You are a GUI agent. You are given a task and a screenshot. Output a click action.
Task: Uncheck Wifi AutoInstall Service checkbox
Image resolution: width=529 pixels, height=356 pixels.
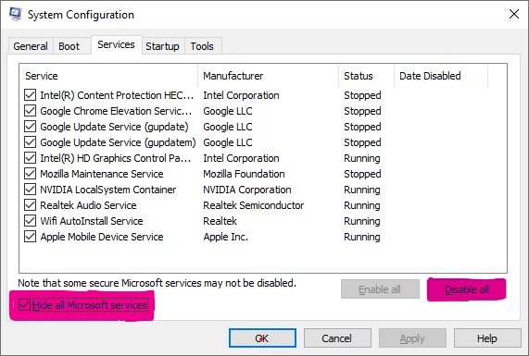pyautogui.click(x=30, y=221)
